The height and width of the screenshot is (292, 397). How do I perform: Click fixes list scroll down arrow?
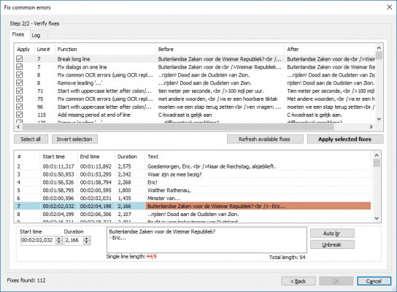tap(379, 119)
